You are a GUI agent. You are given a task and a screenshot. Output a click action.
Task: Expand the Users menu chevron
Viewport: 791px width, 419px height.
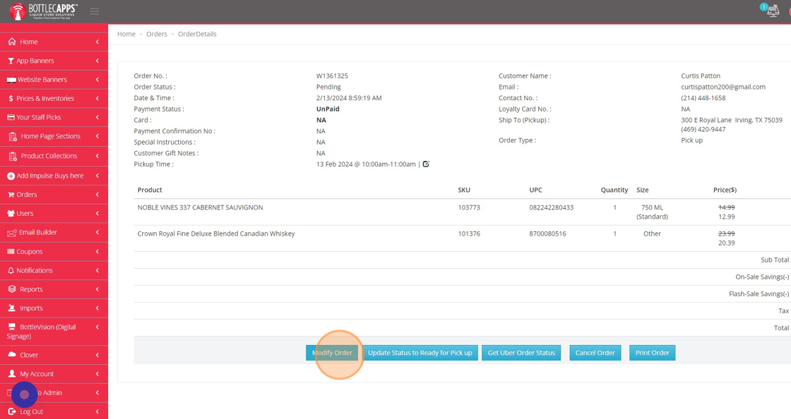(x=97, y=213)
